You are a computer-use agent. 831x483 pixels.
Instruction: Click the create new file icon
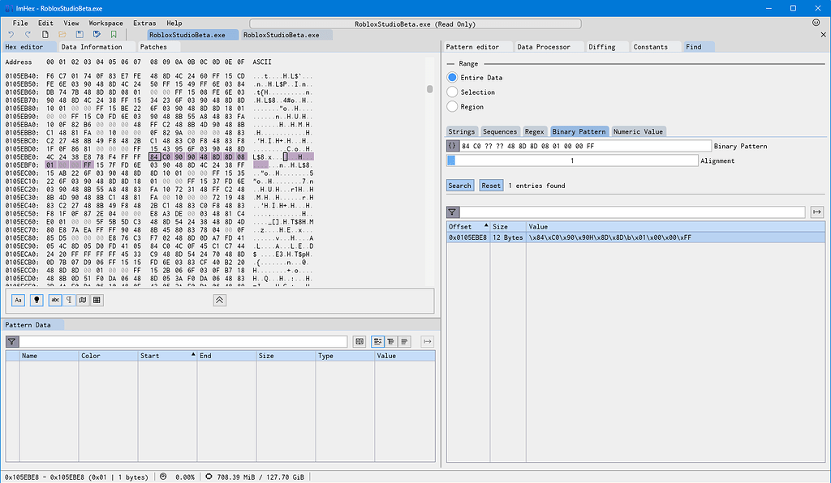[45, 35]
